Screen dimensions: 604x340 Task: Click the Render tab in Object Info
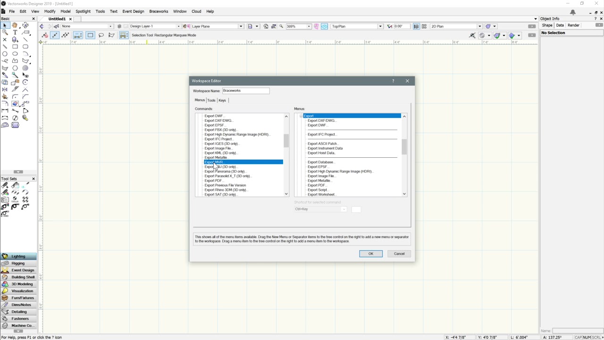[x=573, y=25]
